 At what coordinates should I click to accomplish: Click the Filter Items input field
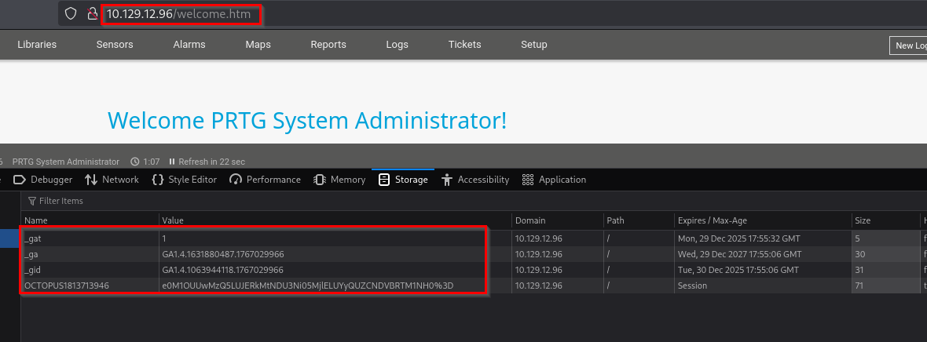click(x=236, y=201)
